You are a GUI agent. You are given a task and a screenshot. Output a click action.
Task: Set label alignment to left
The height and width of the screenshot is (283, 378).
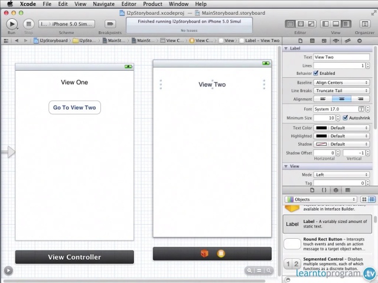click(323, 98)
